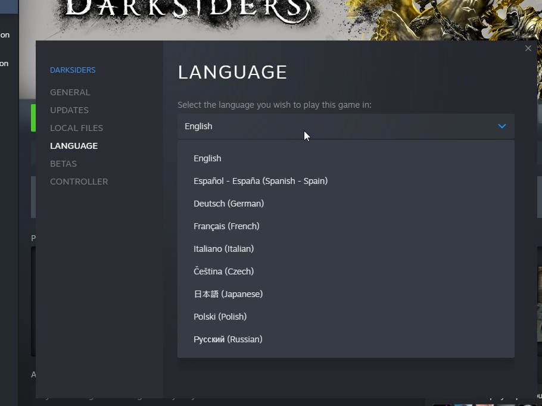
Task: Close the Darksiders properties dialog
Action: click(528, 48)
